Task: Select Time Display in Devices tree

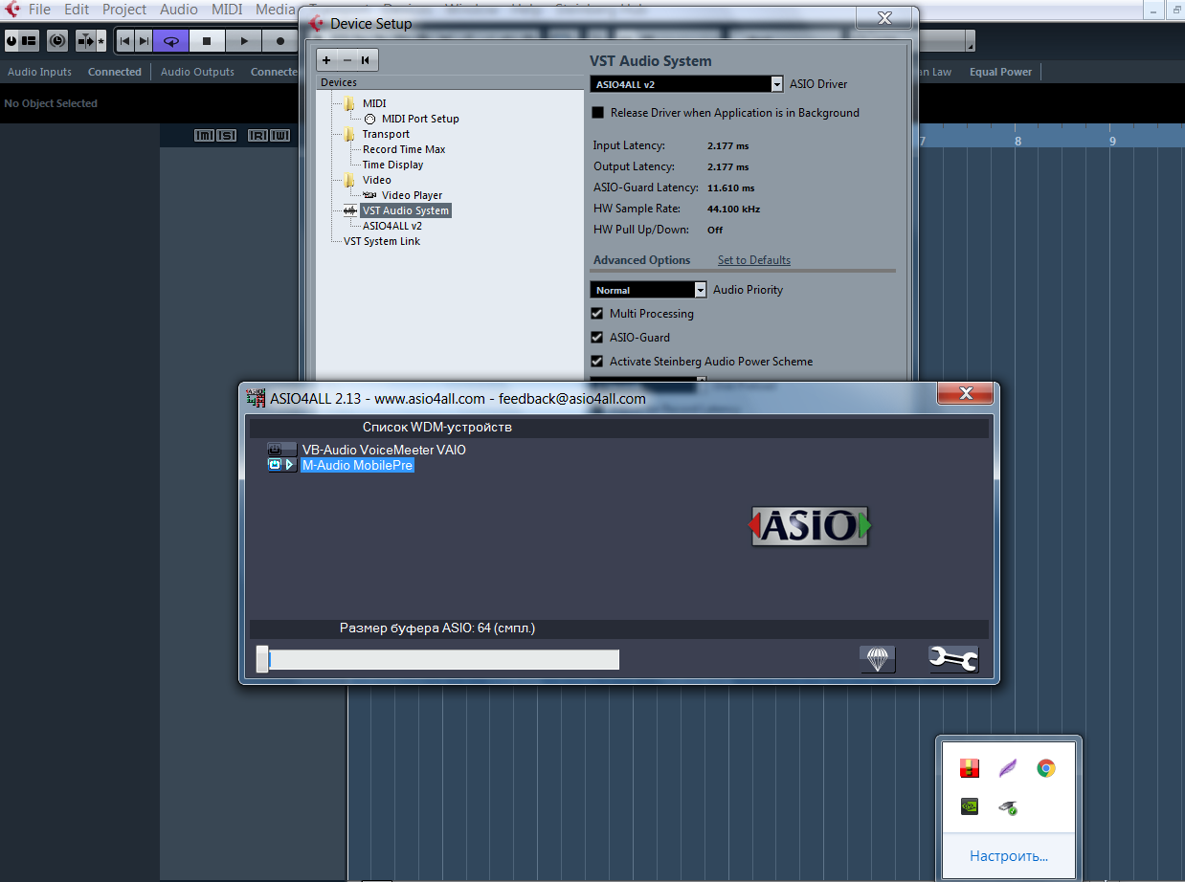Action: click(x=392, y=165)
